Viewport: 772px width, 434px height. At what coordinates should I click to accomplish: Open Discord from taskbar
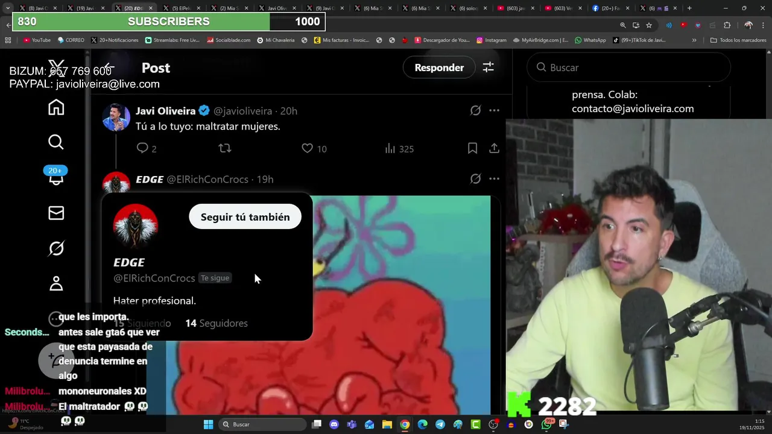(334, 424)
